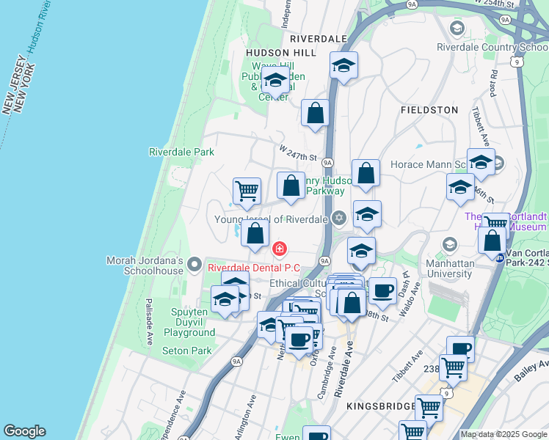Open the Manhattan University gray school icon
The image size is (549, 440).
(x=448, y=243)
